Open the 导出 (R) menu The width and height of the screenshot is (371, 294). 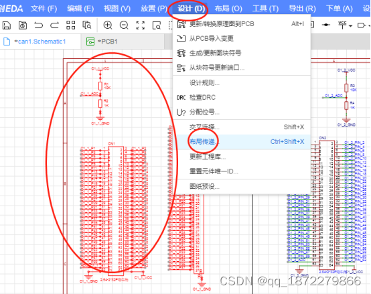pos(302,9)
